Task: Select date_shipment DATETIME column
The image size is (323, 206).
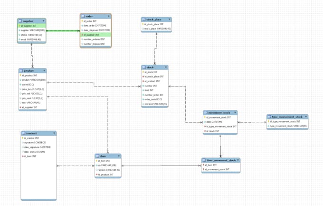Action: tap(96, 30)
